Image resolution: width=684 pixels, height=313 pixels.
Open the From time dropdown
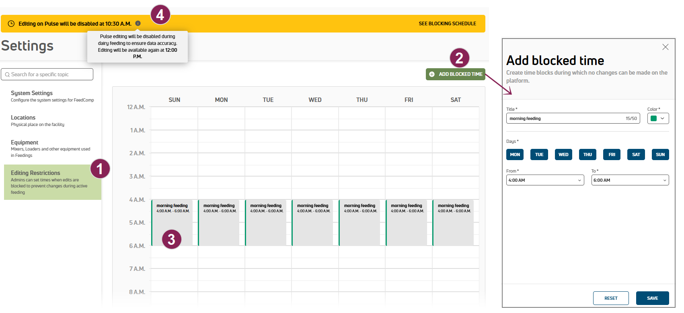click(545, 180)
